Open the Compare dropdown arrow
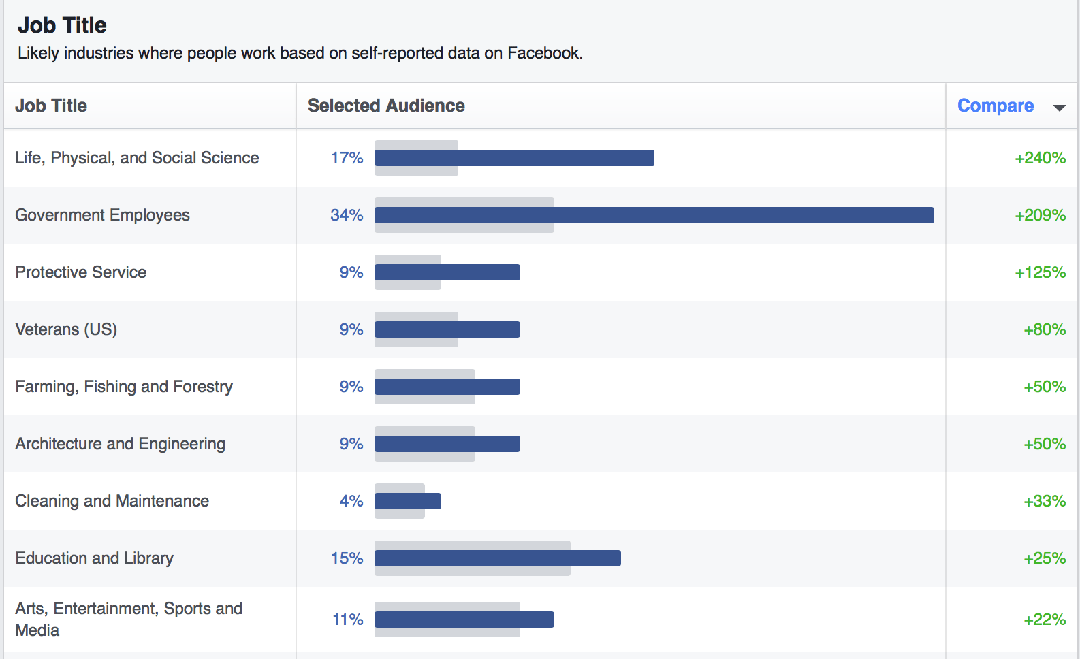The image size is (1080, 659). [1059, 108]
